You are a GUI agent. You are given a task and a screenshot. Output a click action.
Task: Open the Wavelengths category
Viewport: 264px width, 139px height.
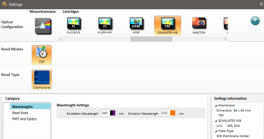(30, 107)
